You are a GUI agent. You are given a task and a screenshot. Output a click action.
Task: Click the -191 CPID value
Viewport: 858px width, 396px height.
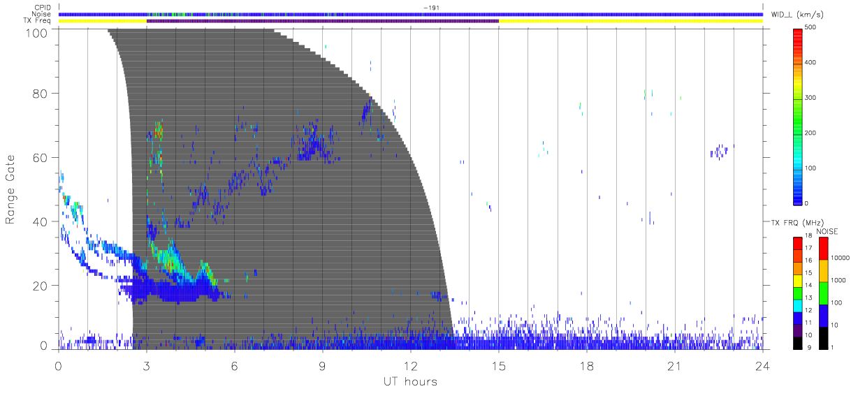431,8
